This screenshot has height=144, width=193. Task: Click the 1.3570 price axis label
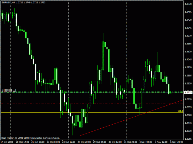pyautogui.click(x=188, y=4)
